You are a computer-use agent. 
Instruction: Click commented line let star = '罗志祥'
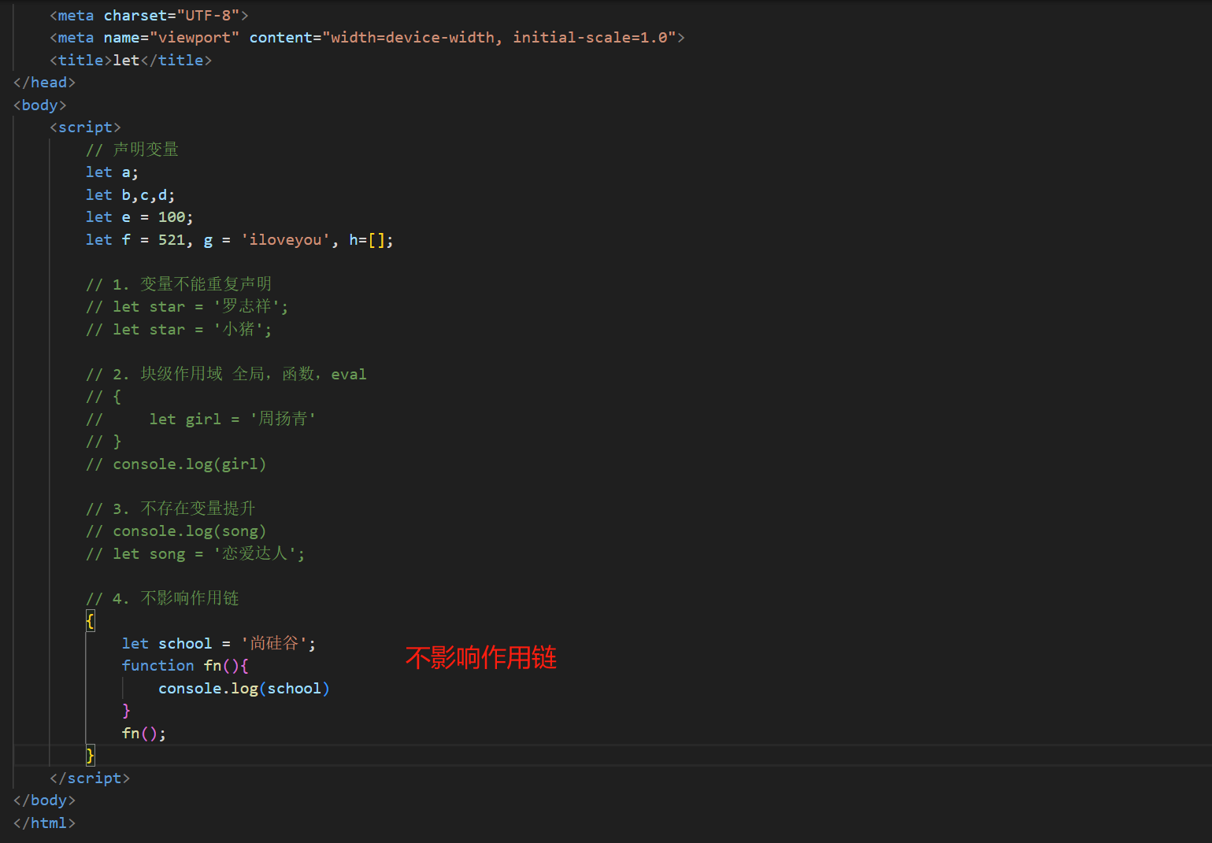tap(187, 307)
